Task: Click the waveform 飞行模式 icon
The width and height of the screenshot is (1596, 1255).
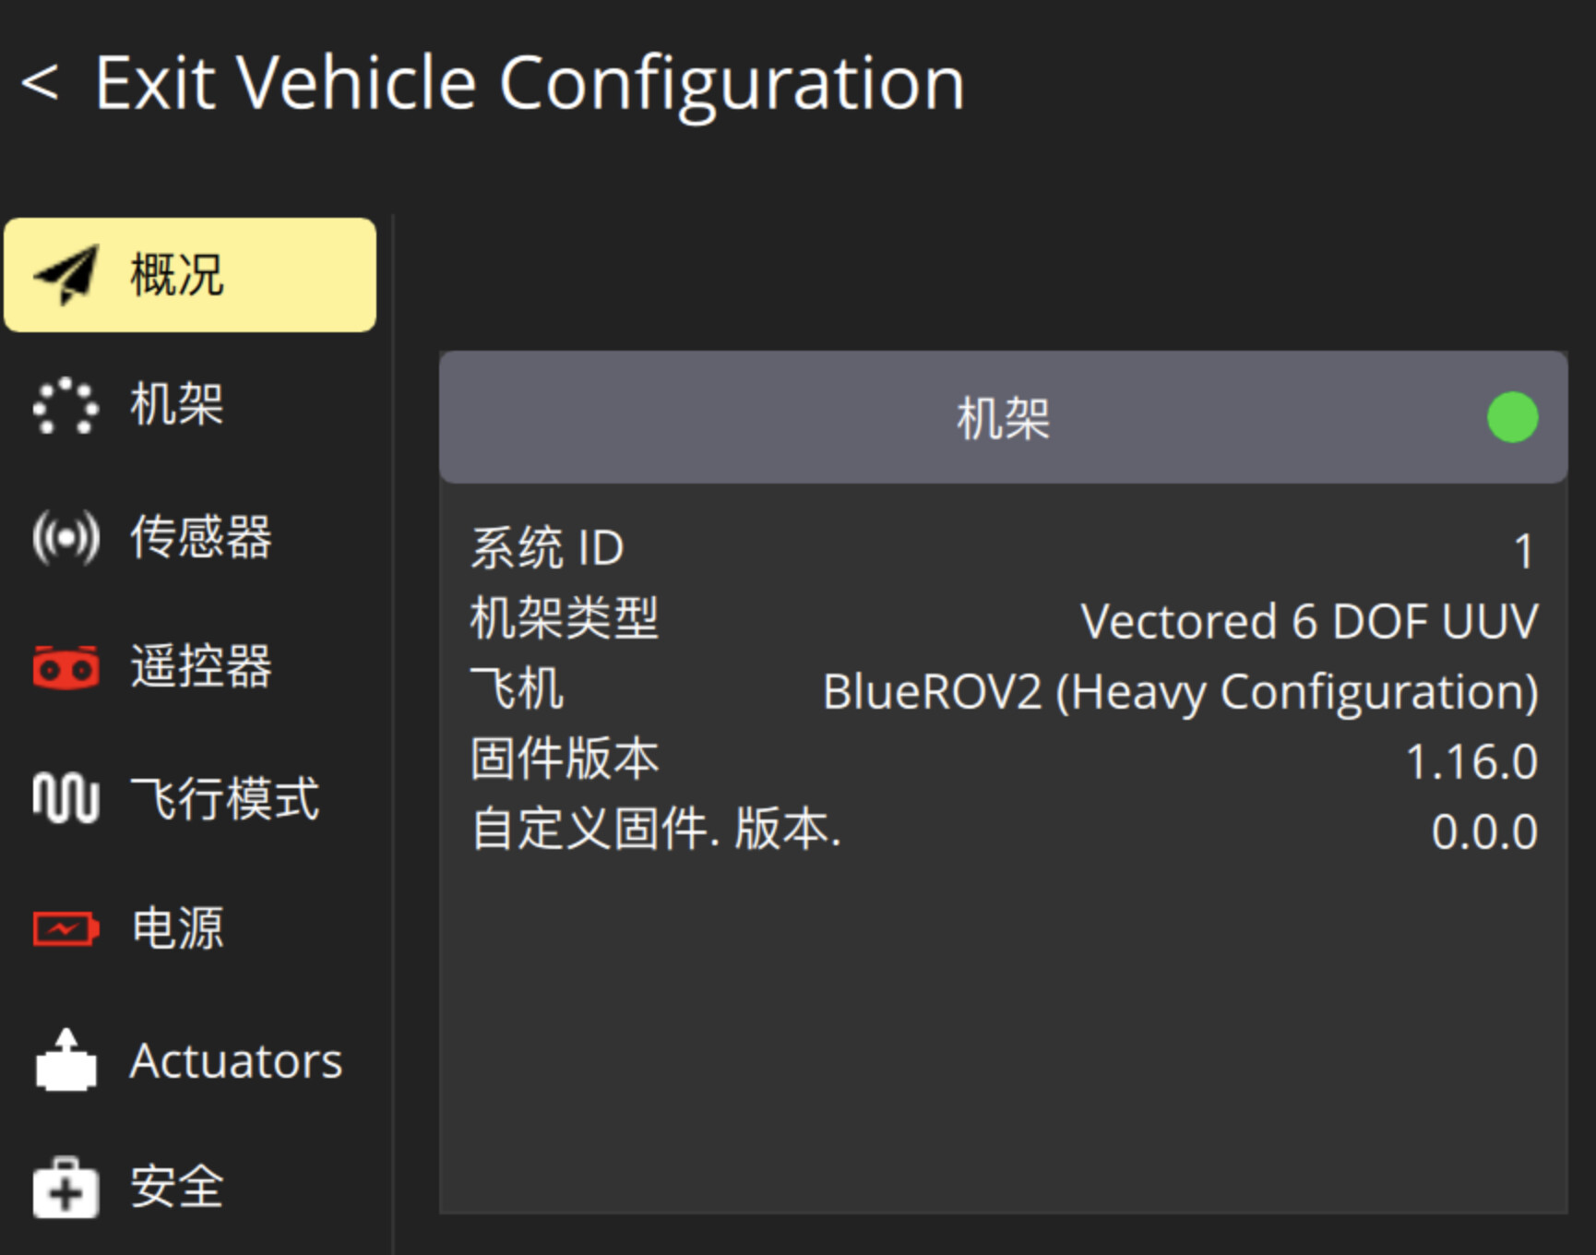Action: [66, 797]
